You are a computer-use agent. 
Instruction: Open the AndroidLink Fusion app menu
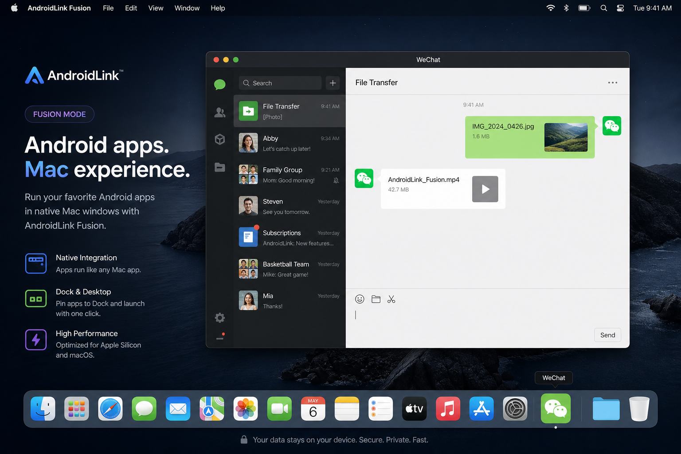(59, 8)
